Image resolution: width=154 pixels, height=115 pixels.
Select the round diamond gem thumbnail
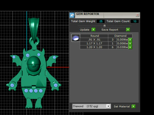76,38
